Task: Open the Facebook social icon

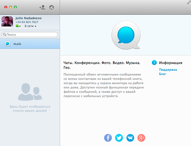Action: tap(108, 138)
